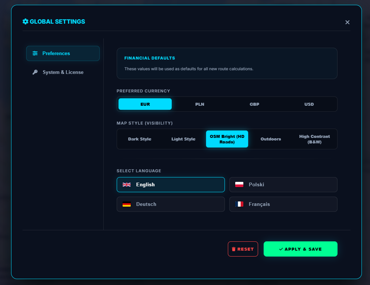
Task: Click the trash icon on Reset button
Action: point(233,249)
